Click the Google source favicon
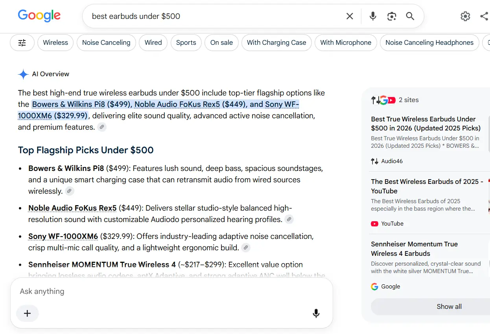Viewport: 490px width, 334px height. click(x=374, y=286)
